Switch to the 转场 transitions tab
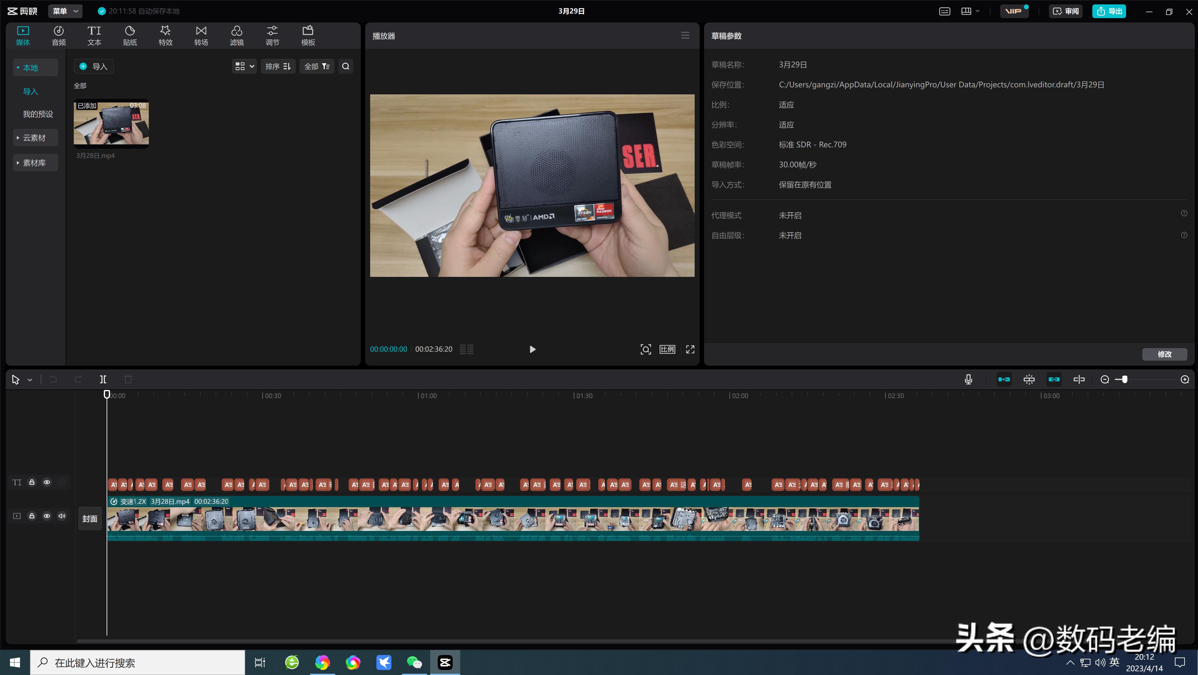This screenshot has height=675, width=1198. pos(201,35)
